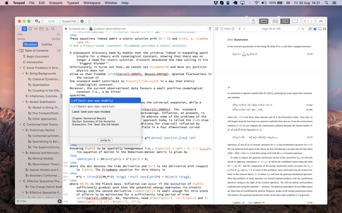Collapse Table of Contents tree
The image size is (342, 213).
tap(18, 51)
